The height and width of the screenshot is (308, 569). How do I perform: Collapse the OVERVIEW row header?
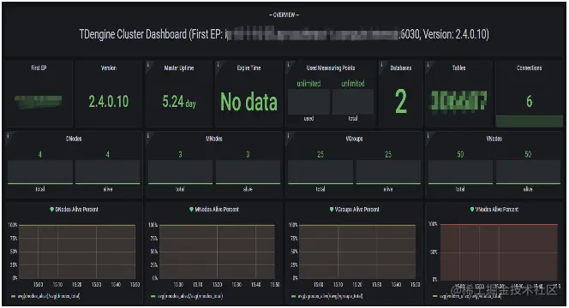(284, 15)
